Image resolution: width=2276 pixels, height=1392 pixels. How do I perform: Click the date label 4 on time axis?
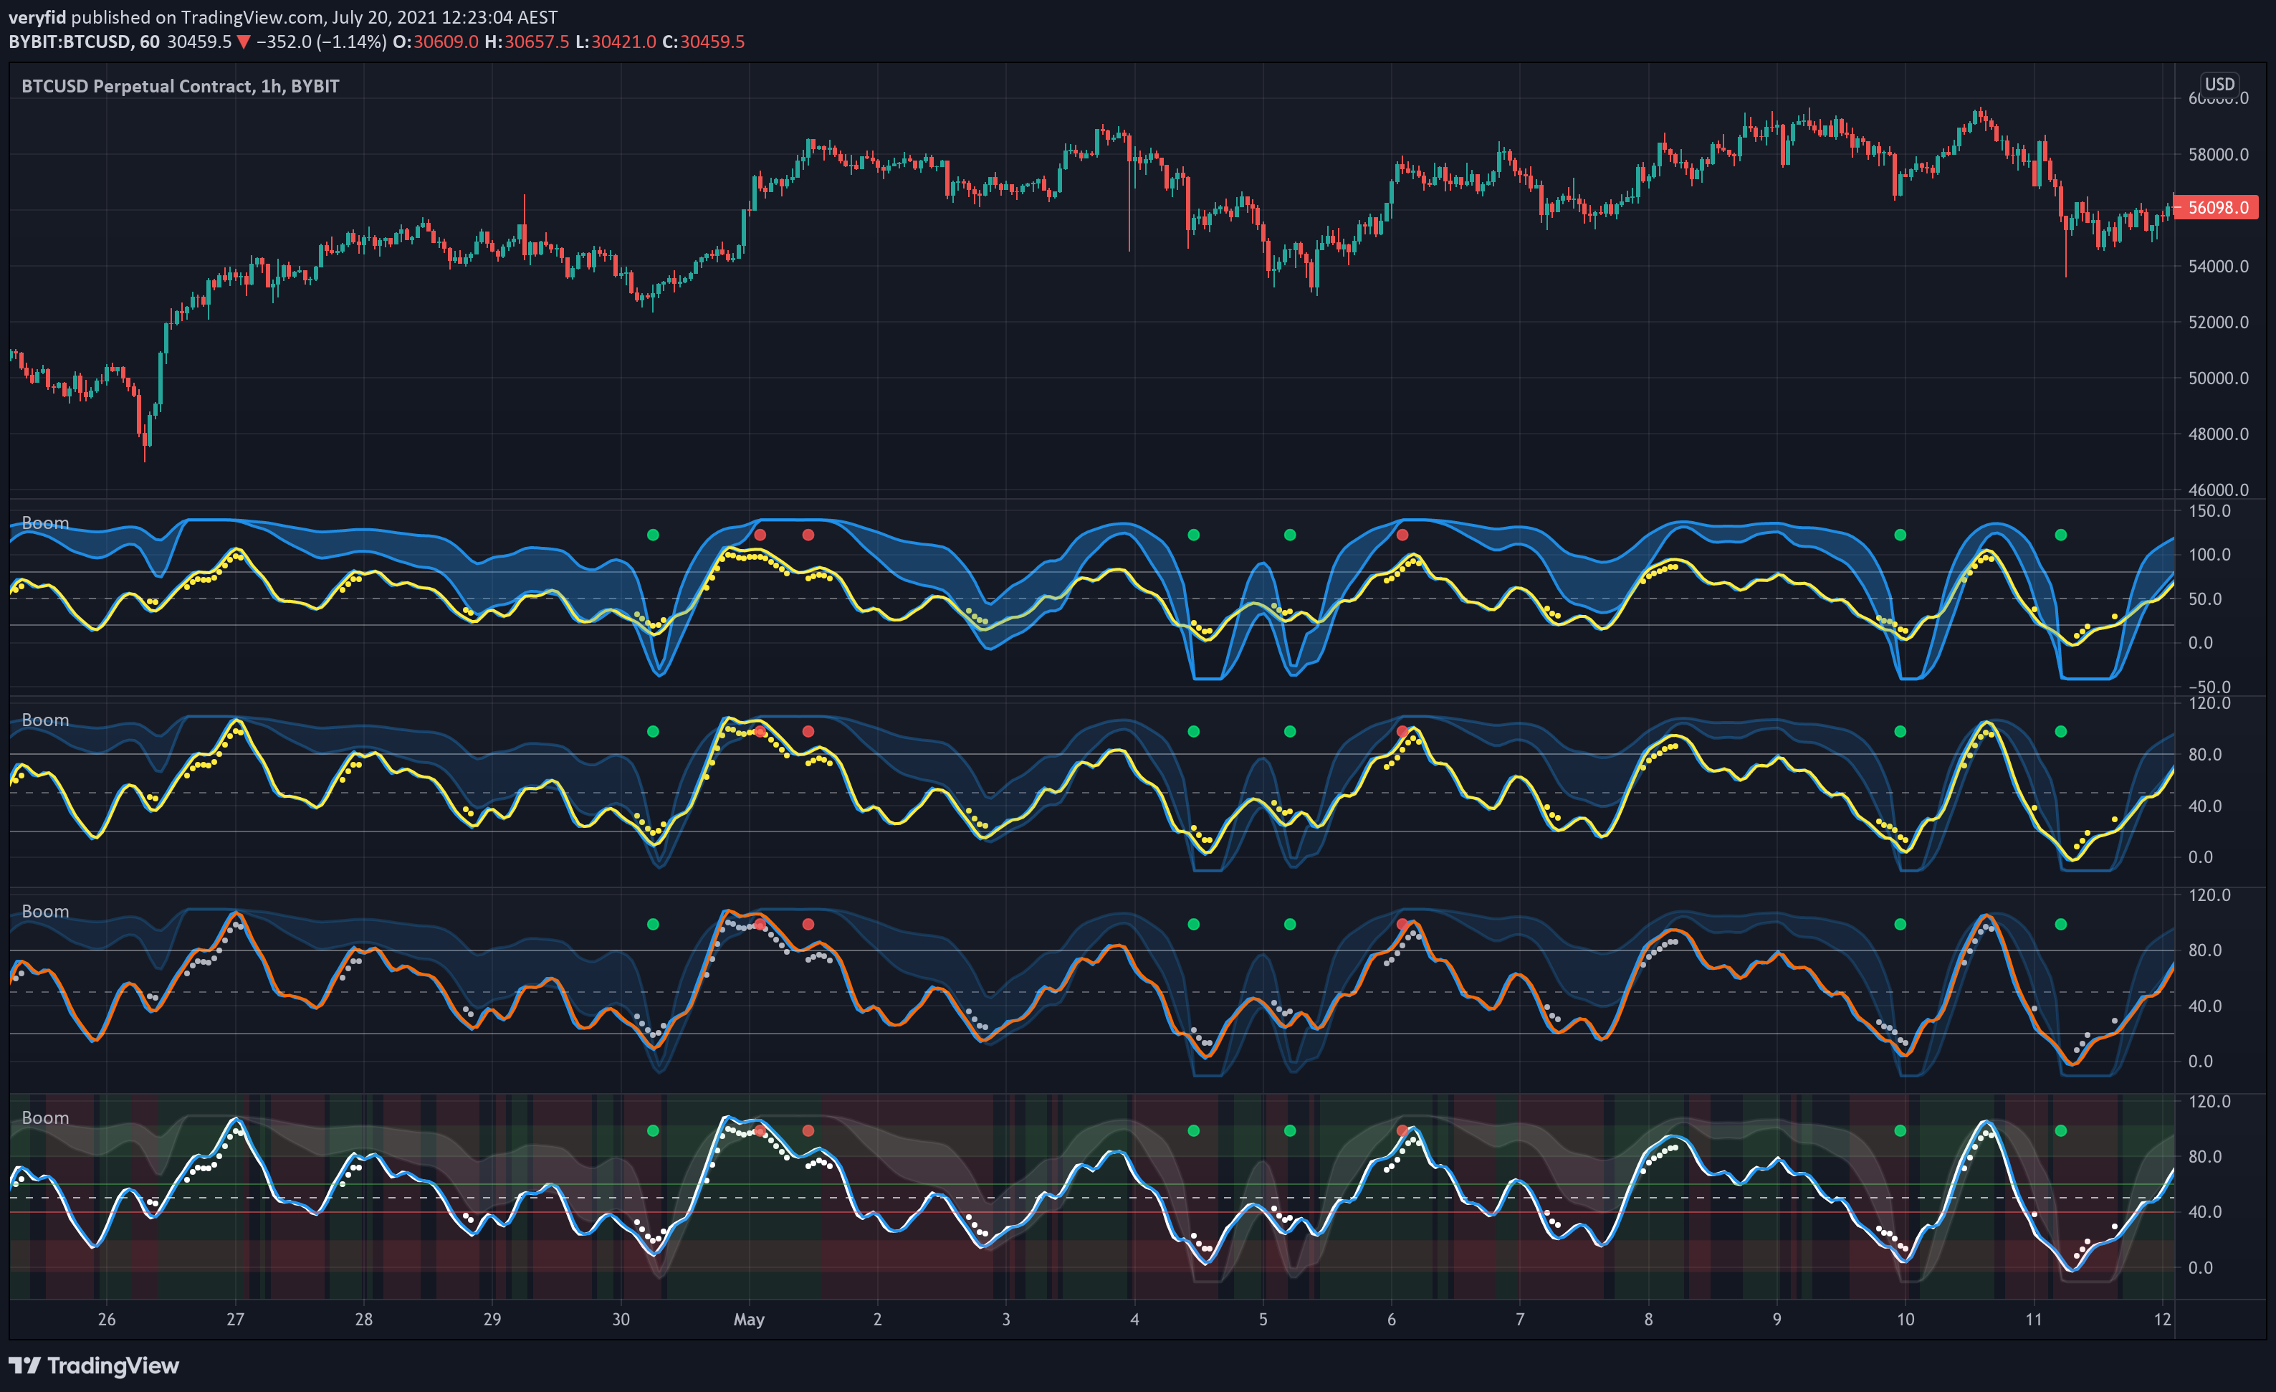click(x=1134, y=1319)
